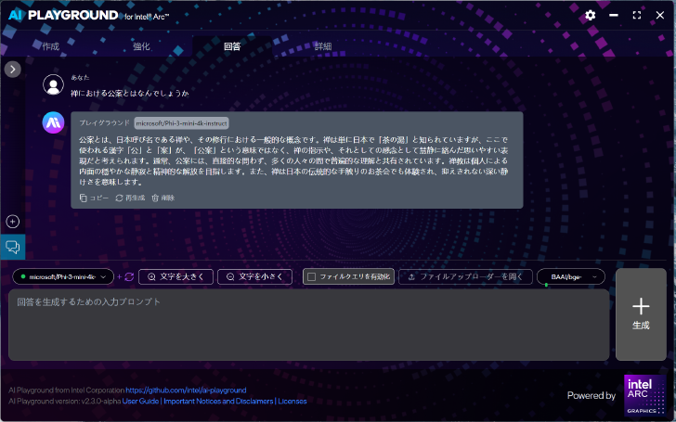Copy the answer with the コピー button

click(x=94, y=198)
